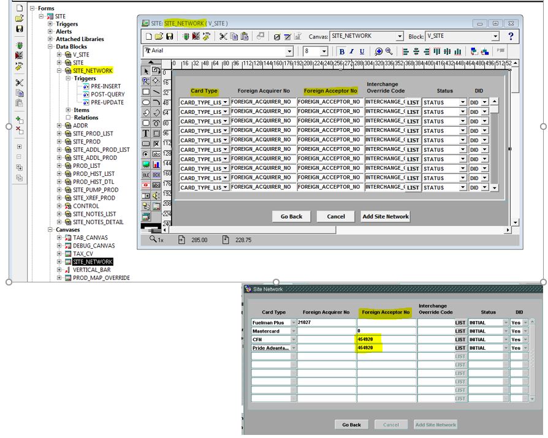
Task: Select the TAB_CANVAS canvas in tree
Action: pos(88,237)
